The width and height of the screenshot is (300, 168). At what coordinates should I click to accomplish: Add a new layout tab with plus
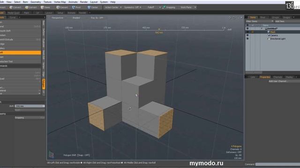[90, 13]
